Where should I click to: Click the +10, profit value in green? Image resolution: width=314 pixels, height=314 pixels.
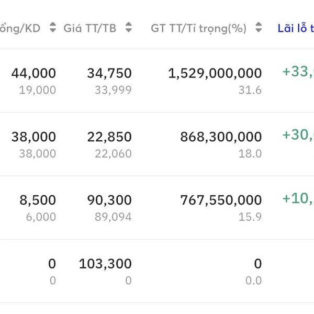point(298,198)
